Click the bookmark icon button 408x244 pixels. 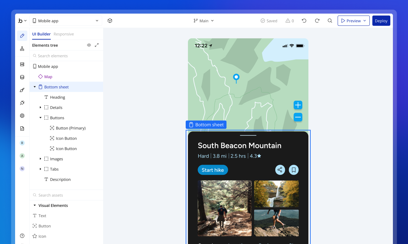[x=294, y=170]
